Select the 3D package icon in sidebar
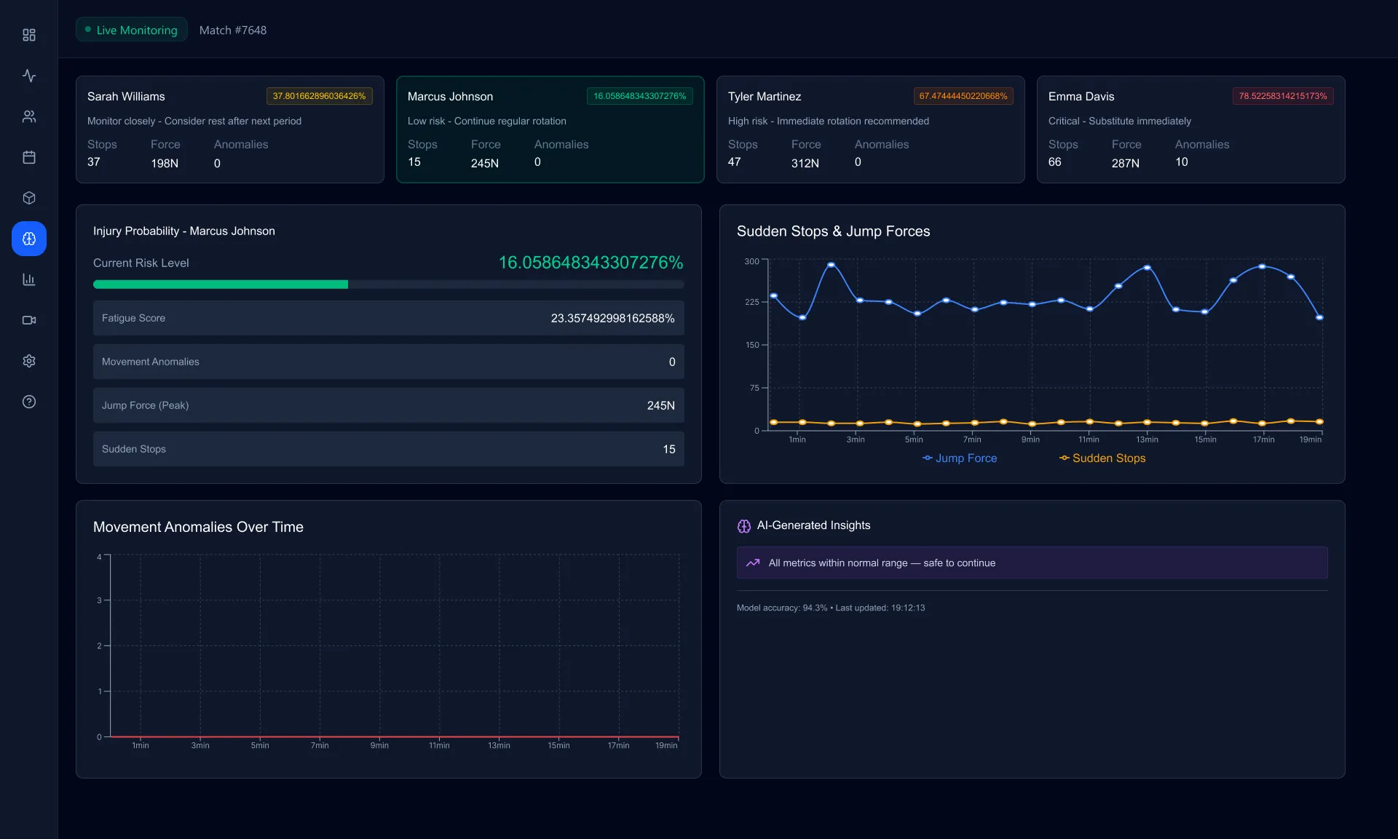 pyautogui.click(x=28, y=198)
